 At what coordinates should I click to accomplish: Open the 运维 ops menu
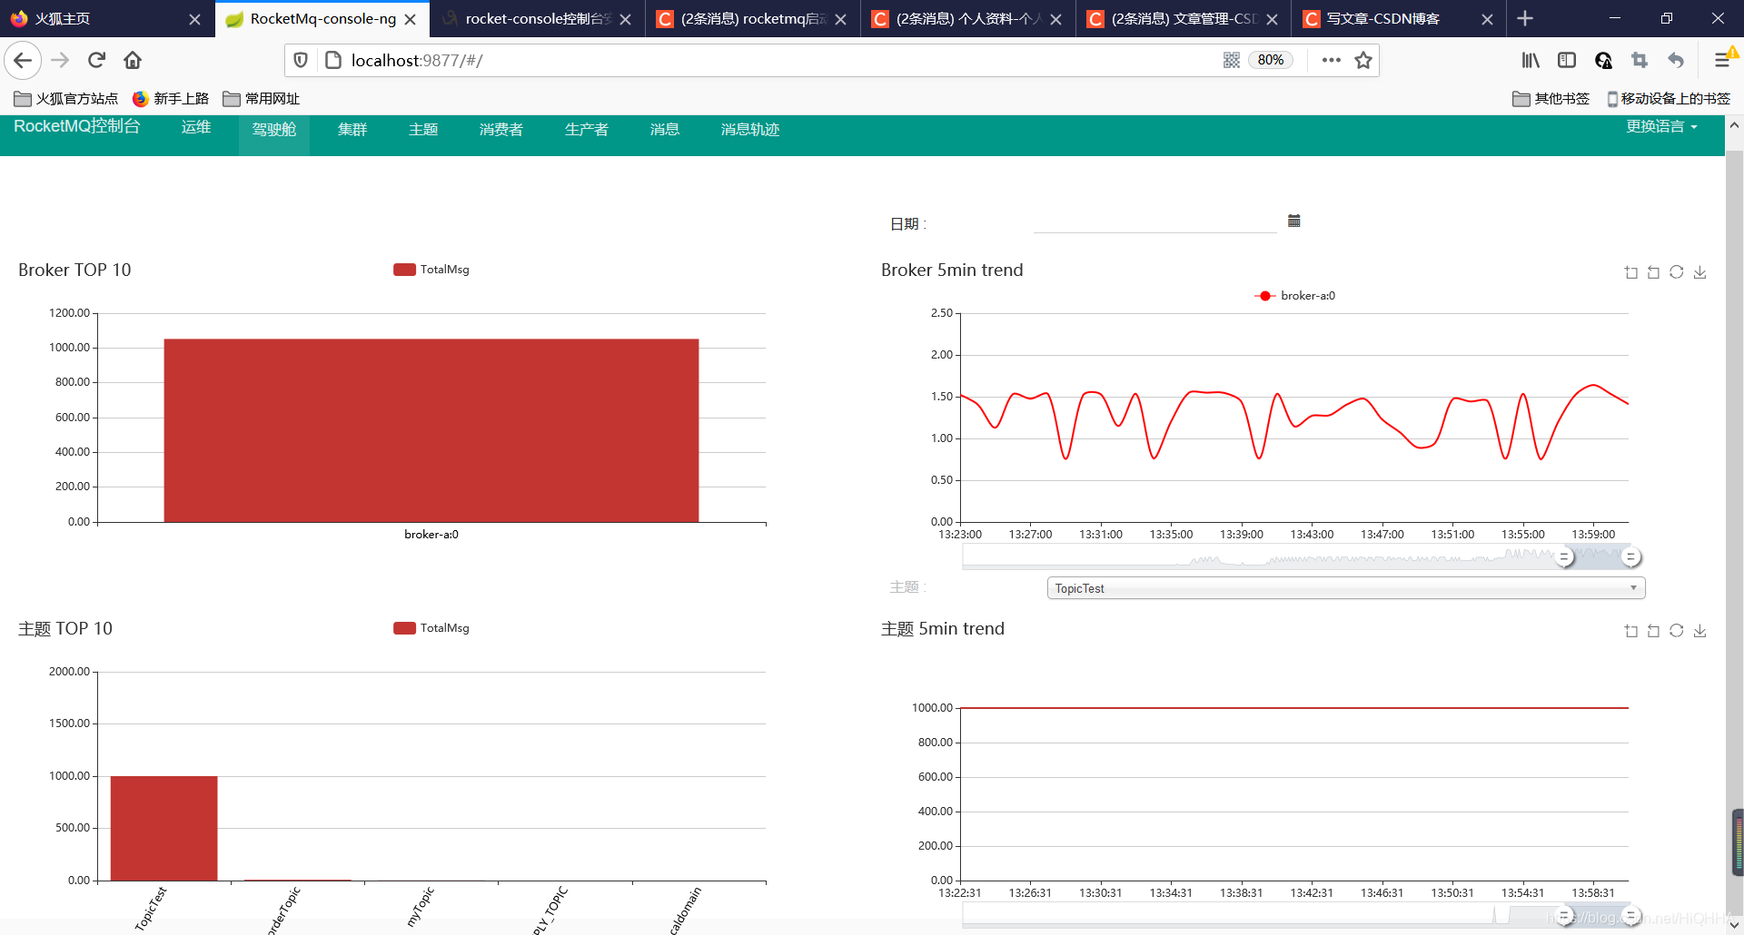coord(196,127)
